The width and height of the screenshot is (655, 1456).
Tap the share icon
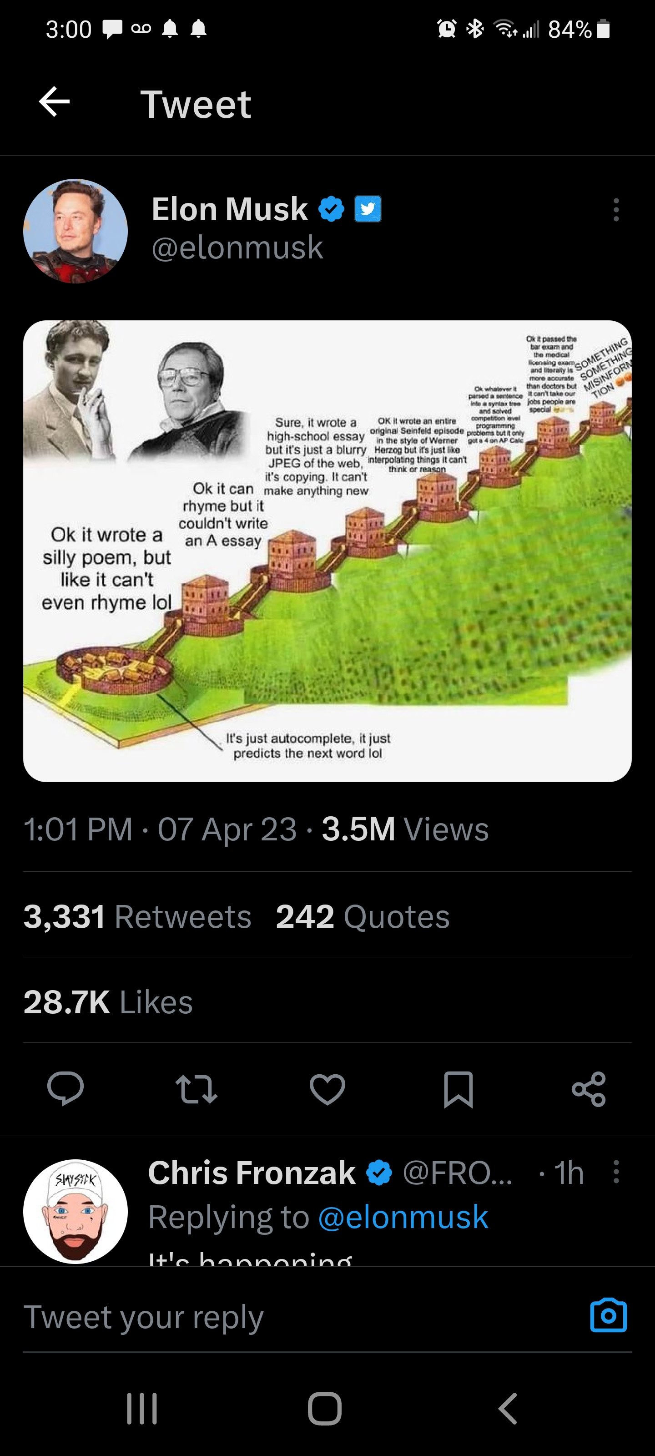tap(588, 1088)
